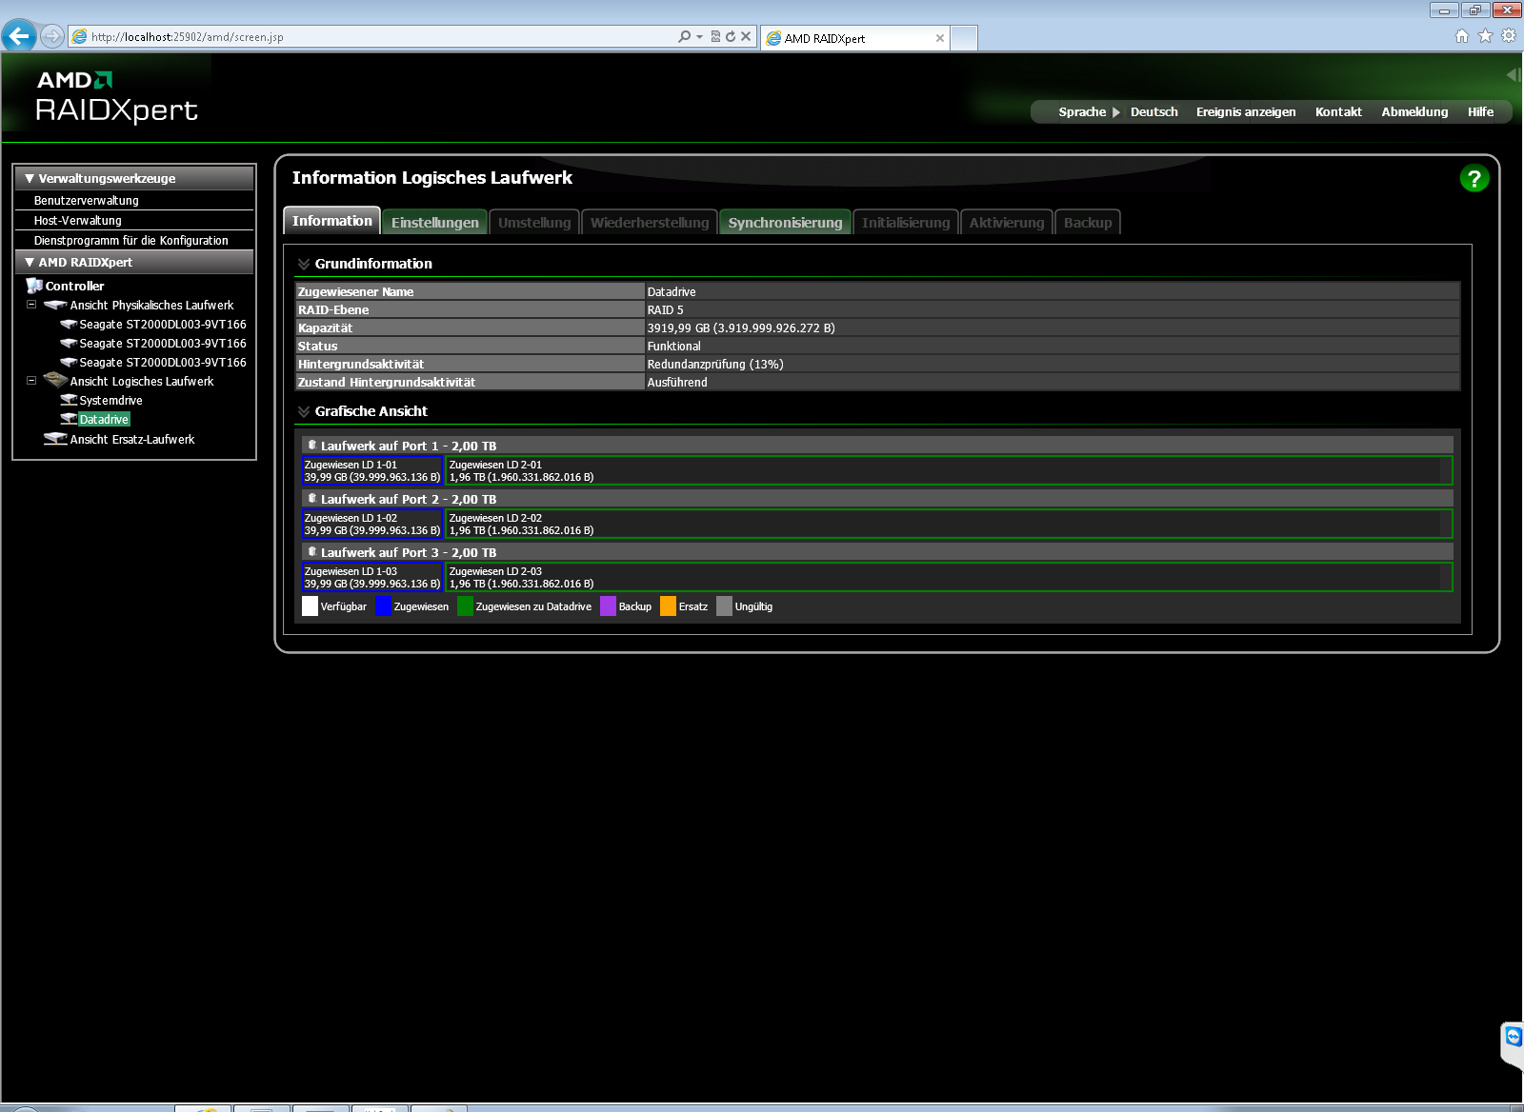Collapse the Grundinformation section

(304, 264)
